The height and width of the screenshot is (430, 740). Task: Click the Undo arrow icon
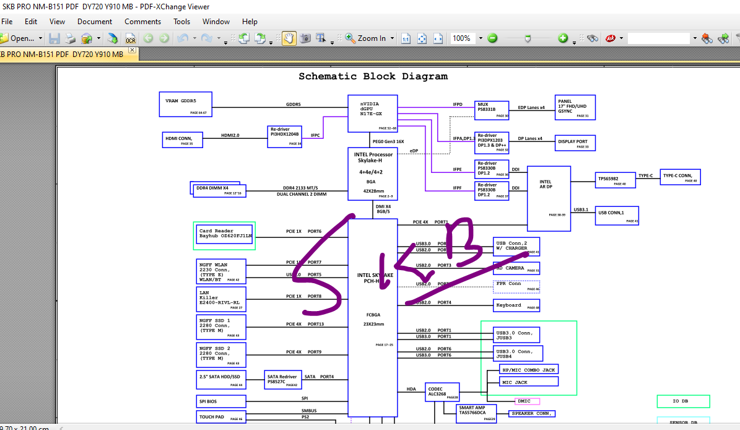[183, 38]
